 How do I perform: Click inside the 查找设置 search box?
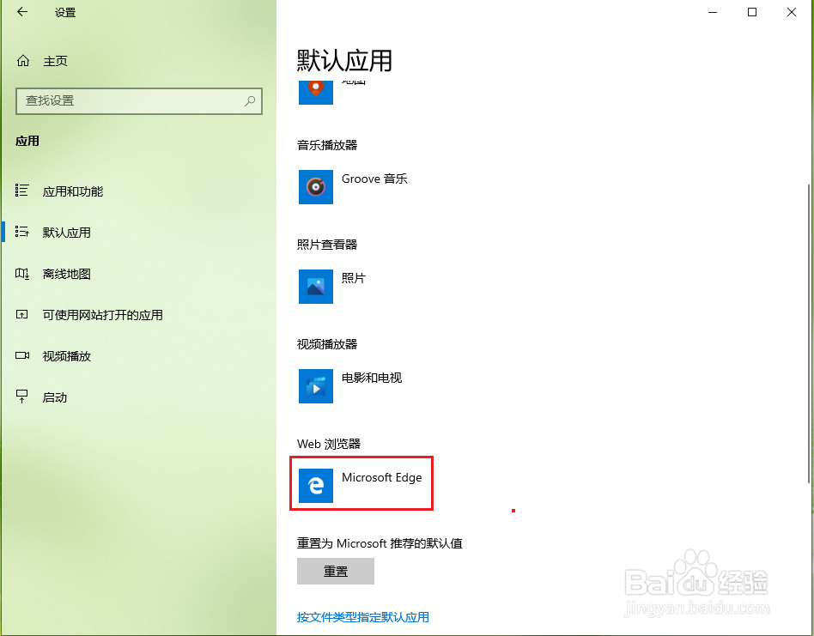click(x=137, y=101)
